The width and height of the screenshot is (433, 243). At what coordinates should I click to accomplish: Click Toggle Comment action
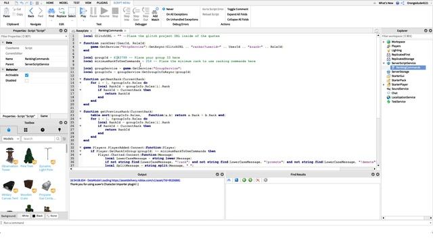[237, 9]
